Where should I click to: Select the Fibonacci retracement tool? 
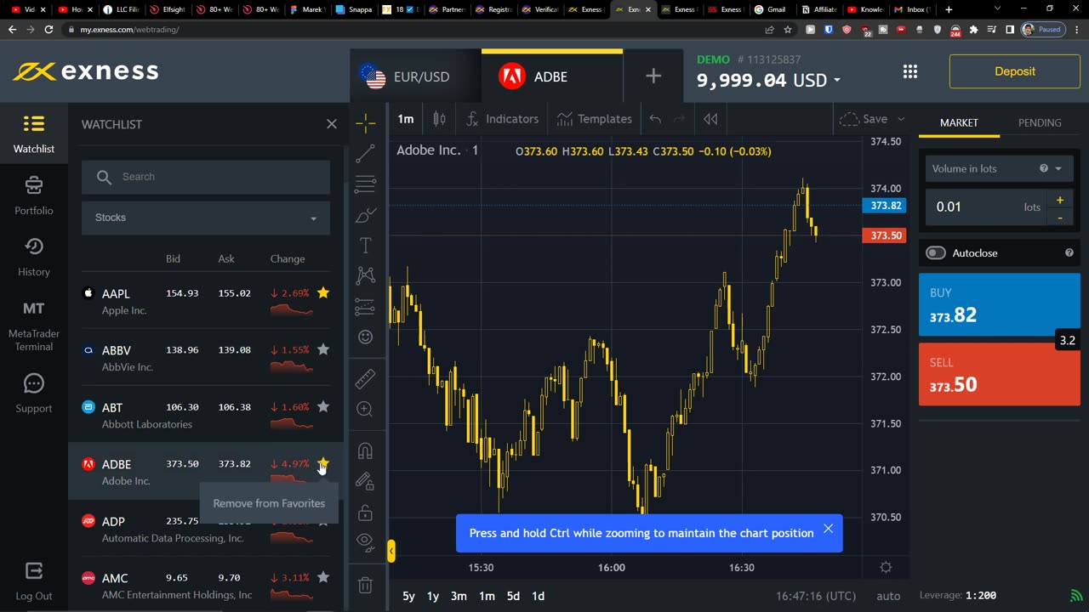click(366, 184)
